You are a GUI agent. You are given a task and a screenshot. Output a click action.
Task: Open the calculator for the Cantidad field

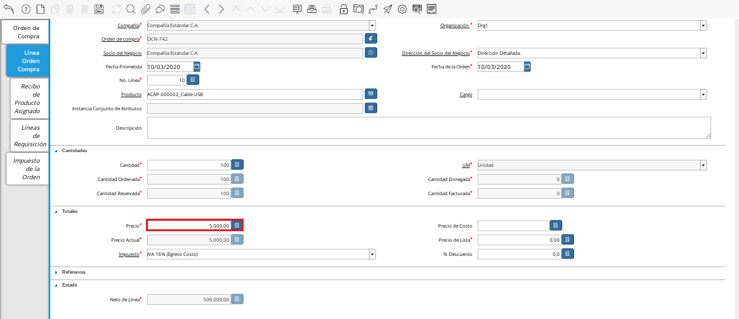click(x=236, y=165)
